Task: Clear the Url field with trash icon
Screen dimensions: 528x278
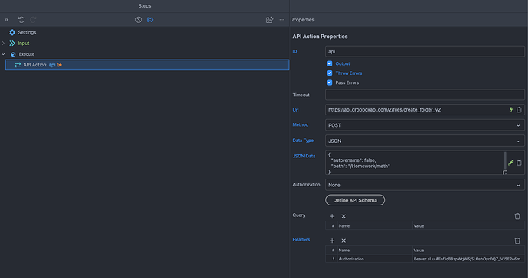Action: point(519,109)
